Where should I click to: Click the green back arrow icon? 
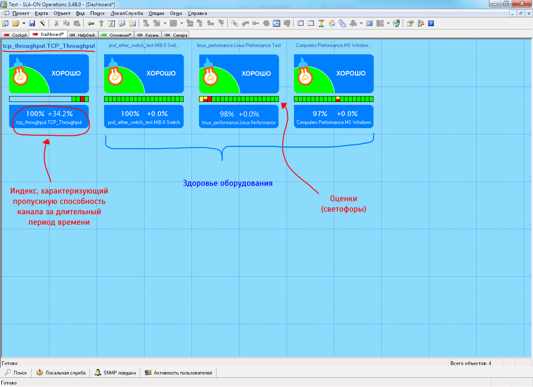(x=91, y=23)
